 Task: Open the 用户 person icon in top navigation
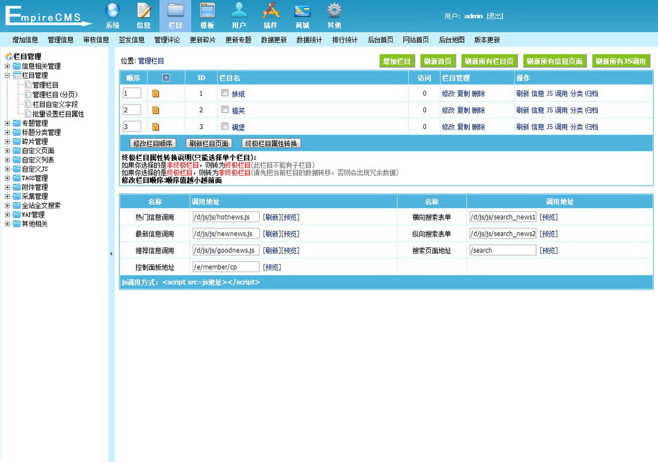click(x=239, y=10)
